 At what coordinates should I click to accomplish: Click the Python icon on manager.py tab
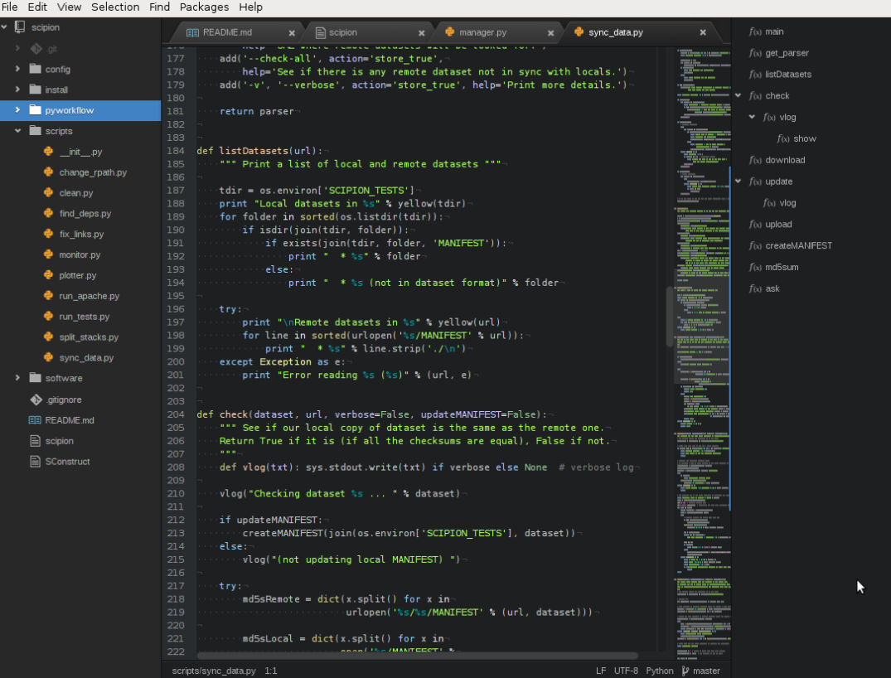[449, 31]
